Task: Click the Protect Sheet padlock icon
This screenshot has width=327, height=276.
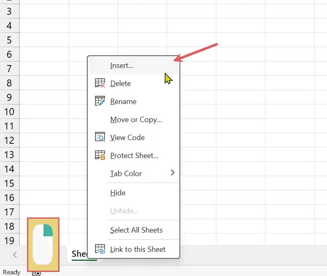Action: [x=100, y=155]
